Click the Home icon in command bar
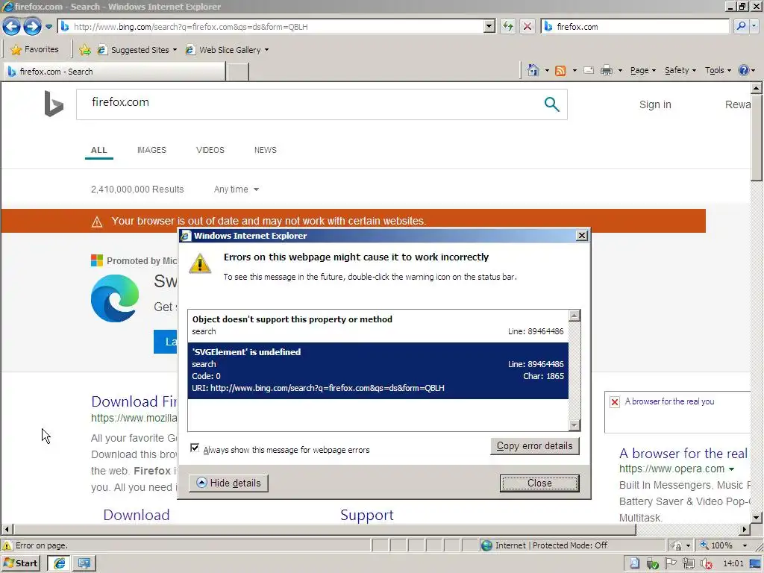Viewport: 764px width, 573px height. pos(533,70)
